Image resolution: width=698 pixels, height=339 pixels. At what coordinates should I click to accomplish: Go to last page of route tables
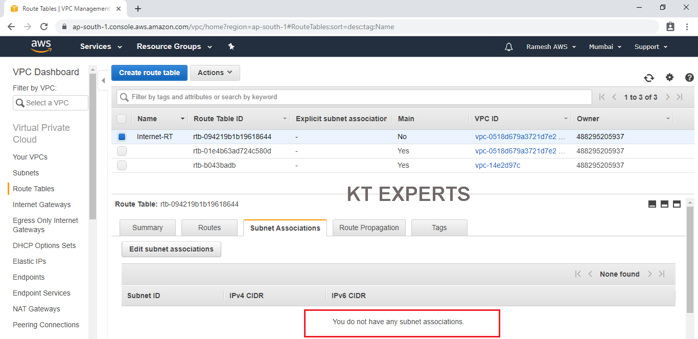680,97
